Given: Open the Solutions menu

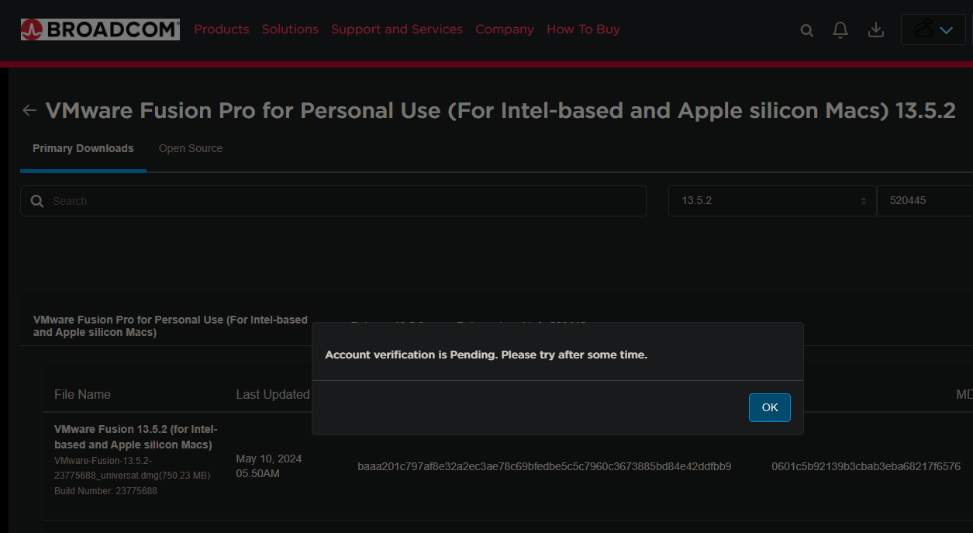Looking at the screenshot, I should tap(290, 29).
